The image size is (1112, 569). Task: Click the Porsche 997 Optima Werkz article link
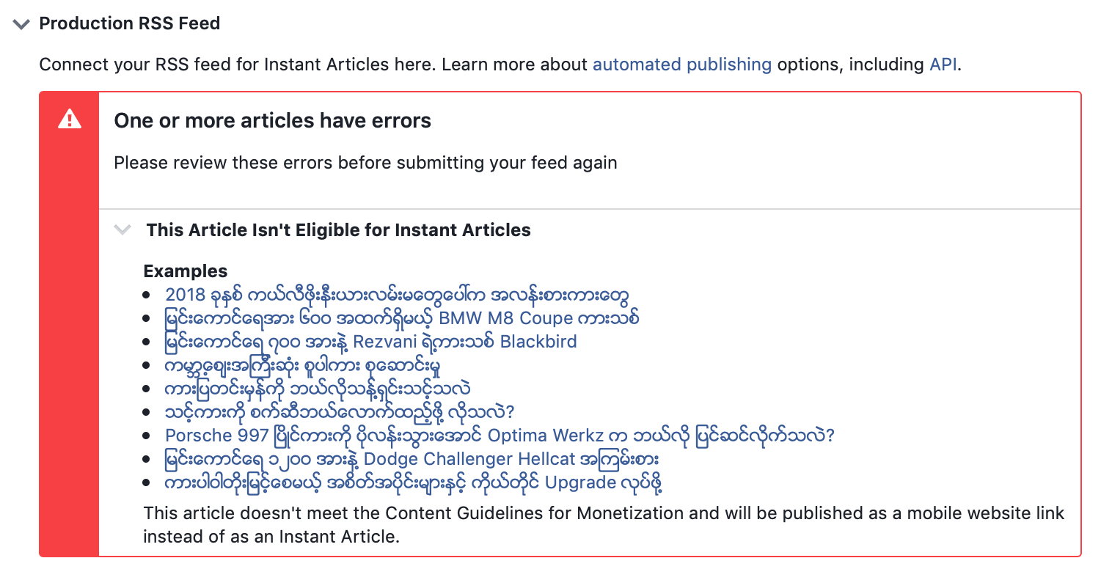coord(497,435)
